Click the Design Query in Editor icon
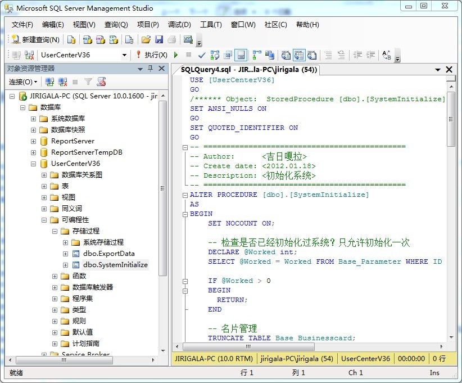The width and height of the screenshot is (462, 383). (x=228, y=55)
